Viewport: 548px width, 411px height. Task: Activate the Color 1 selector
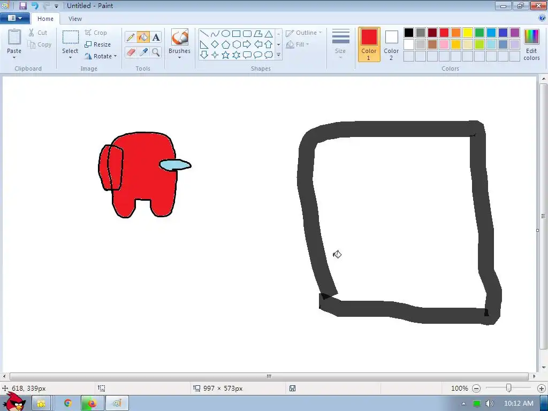[369, 44]
